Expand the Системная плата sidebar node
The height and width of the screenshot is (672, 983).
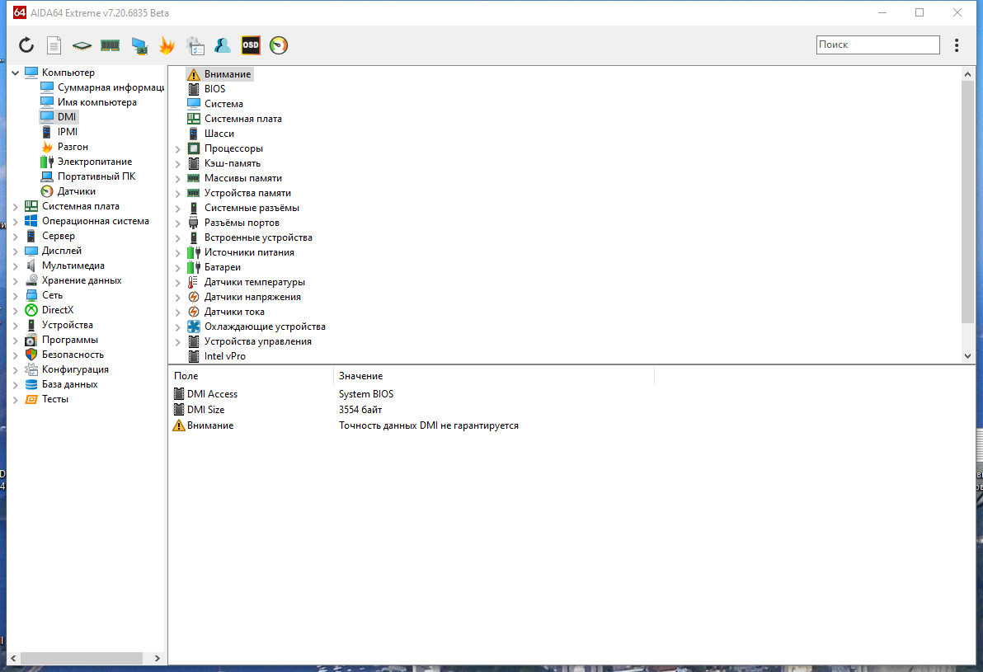pos(15,206)
